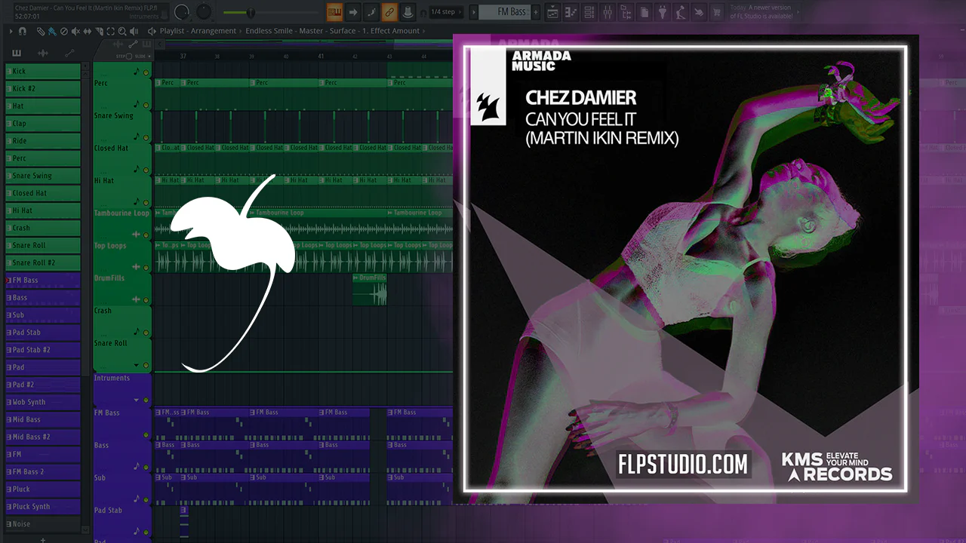Select the Wob Synth pattern

pyautogui.click(x=43, y=402)
